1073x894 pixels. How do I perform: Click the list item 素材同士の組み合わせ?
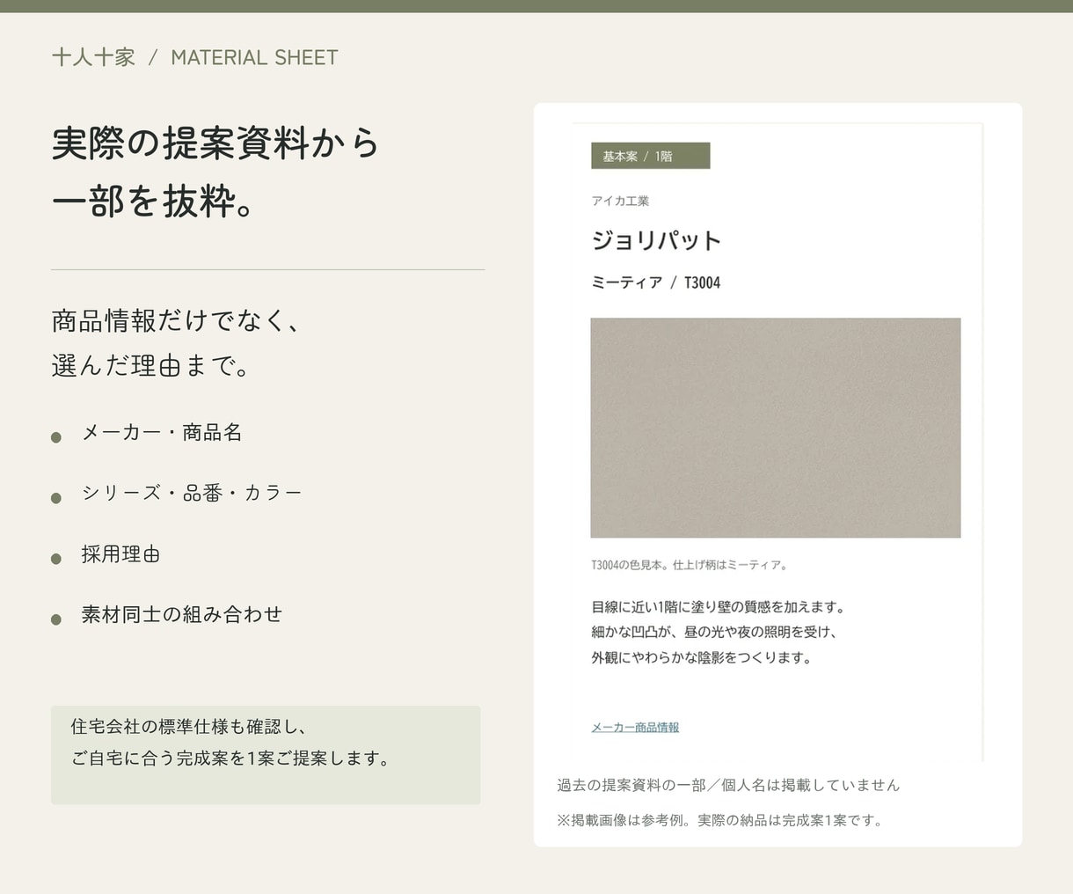click(182, 614)
